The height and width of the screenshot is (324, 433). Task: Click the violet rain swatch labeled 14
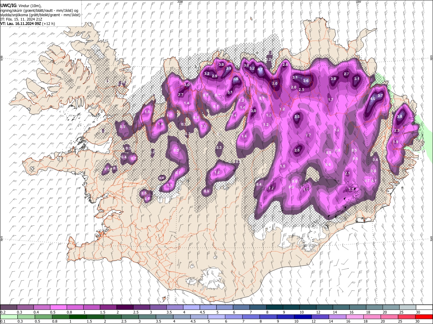coord(338,317)
